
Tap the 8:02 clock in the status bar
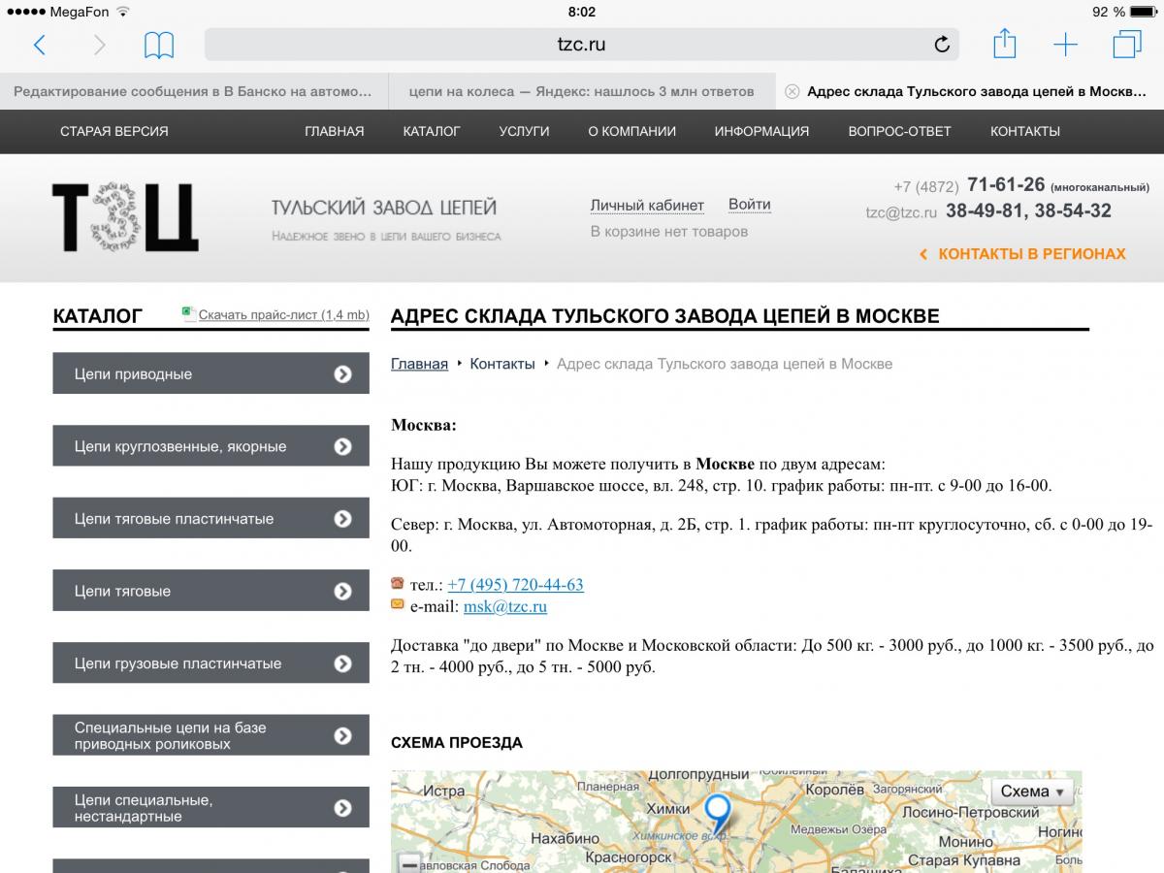(x=581, y=12)
